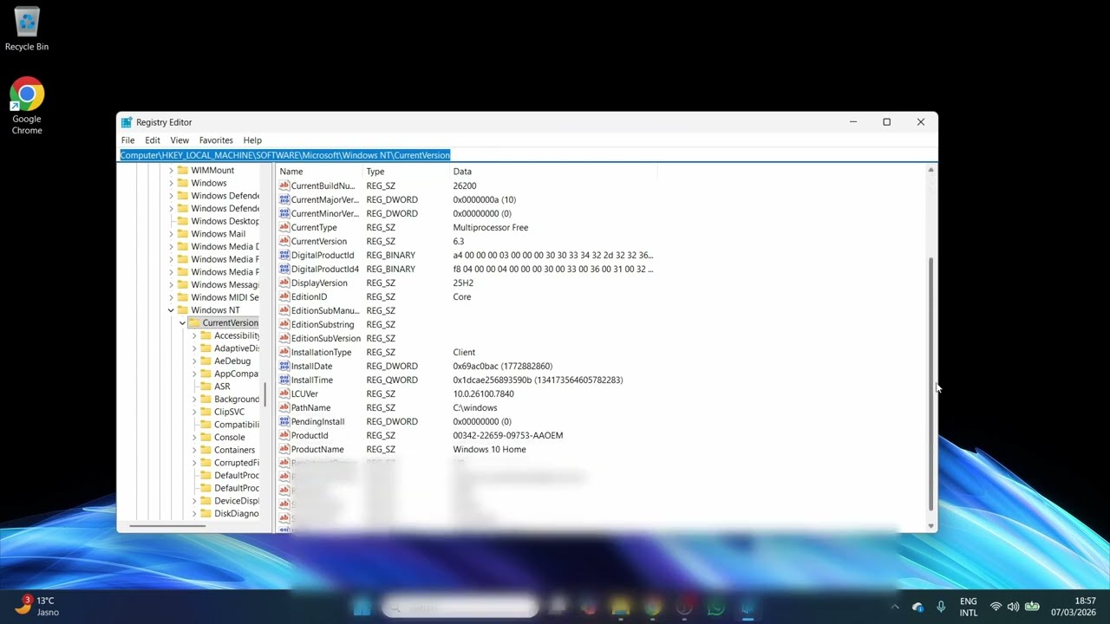Click the DWORD icon beside PendingInstall
The width and height of the screenshot is (1110, 624).
284,421
